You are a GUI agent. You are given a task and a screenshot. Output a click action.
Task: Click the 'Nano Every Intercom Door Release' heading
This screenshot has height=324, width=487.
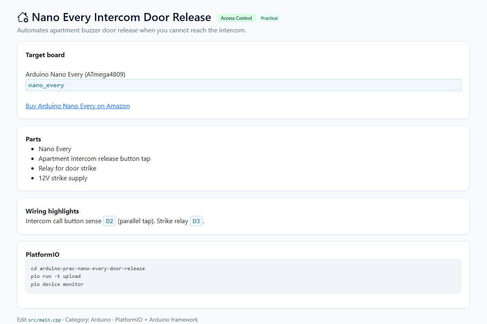121,17
